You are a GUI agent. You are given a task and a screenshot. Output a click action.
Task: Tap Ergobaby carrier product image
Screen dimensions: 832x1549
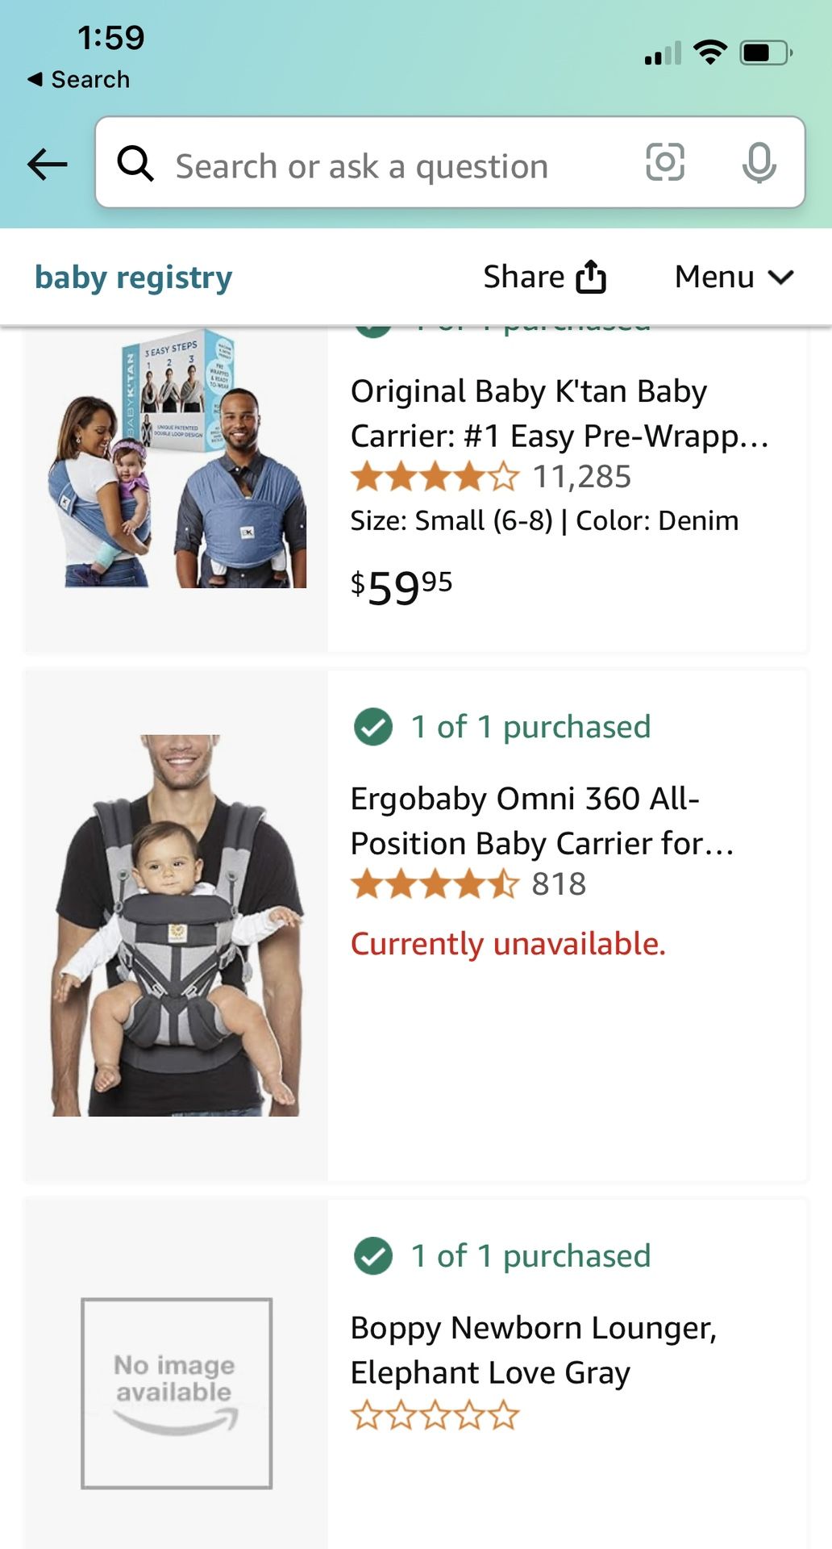coord(177,925)
